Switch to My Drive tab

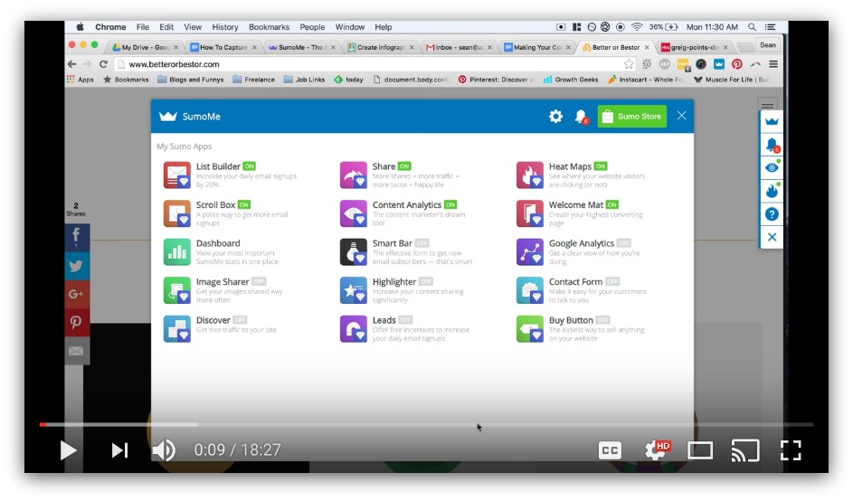(146, 47)
